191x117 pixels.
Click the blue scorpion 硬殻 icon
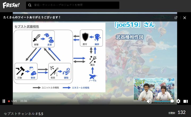click(x=66, y=72)
